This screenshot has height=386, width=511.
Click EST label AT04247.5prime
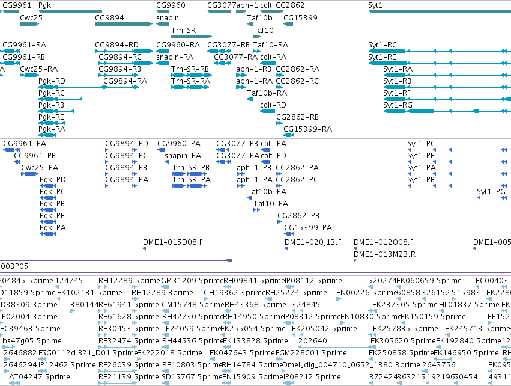[40, 377]
